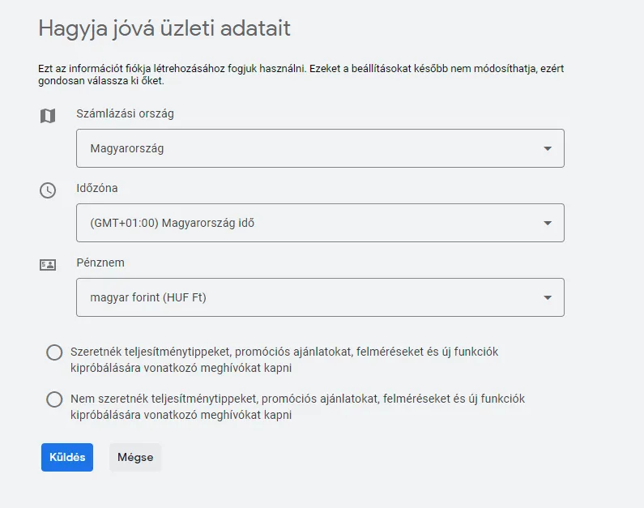Open the Számlázási ország dropdown showing Magyarország

tap(320, 148)
